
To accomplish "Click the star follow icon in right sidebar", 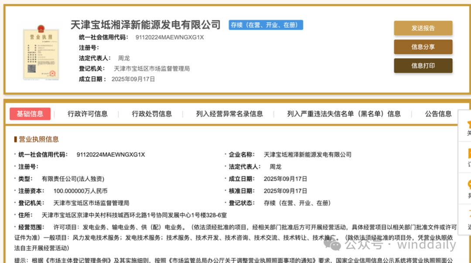I will [468, 123].
